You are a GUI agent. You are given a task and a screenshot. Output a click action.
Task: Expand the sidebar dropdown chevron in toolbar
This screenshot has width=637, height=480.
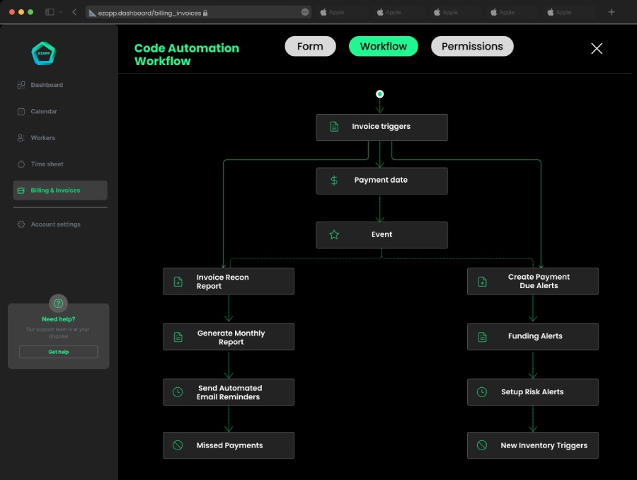click(x=61, y=12)
